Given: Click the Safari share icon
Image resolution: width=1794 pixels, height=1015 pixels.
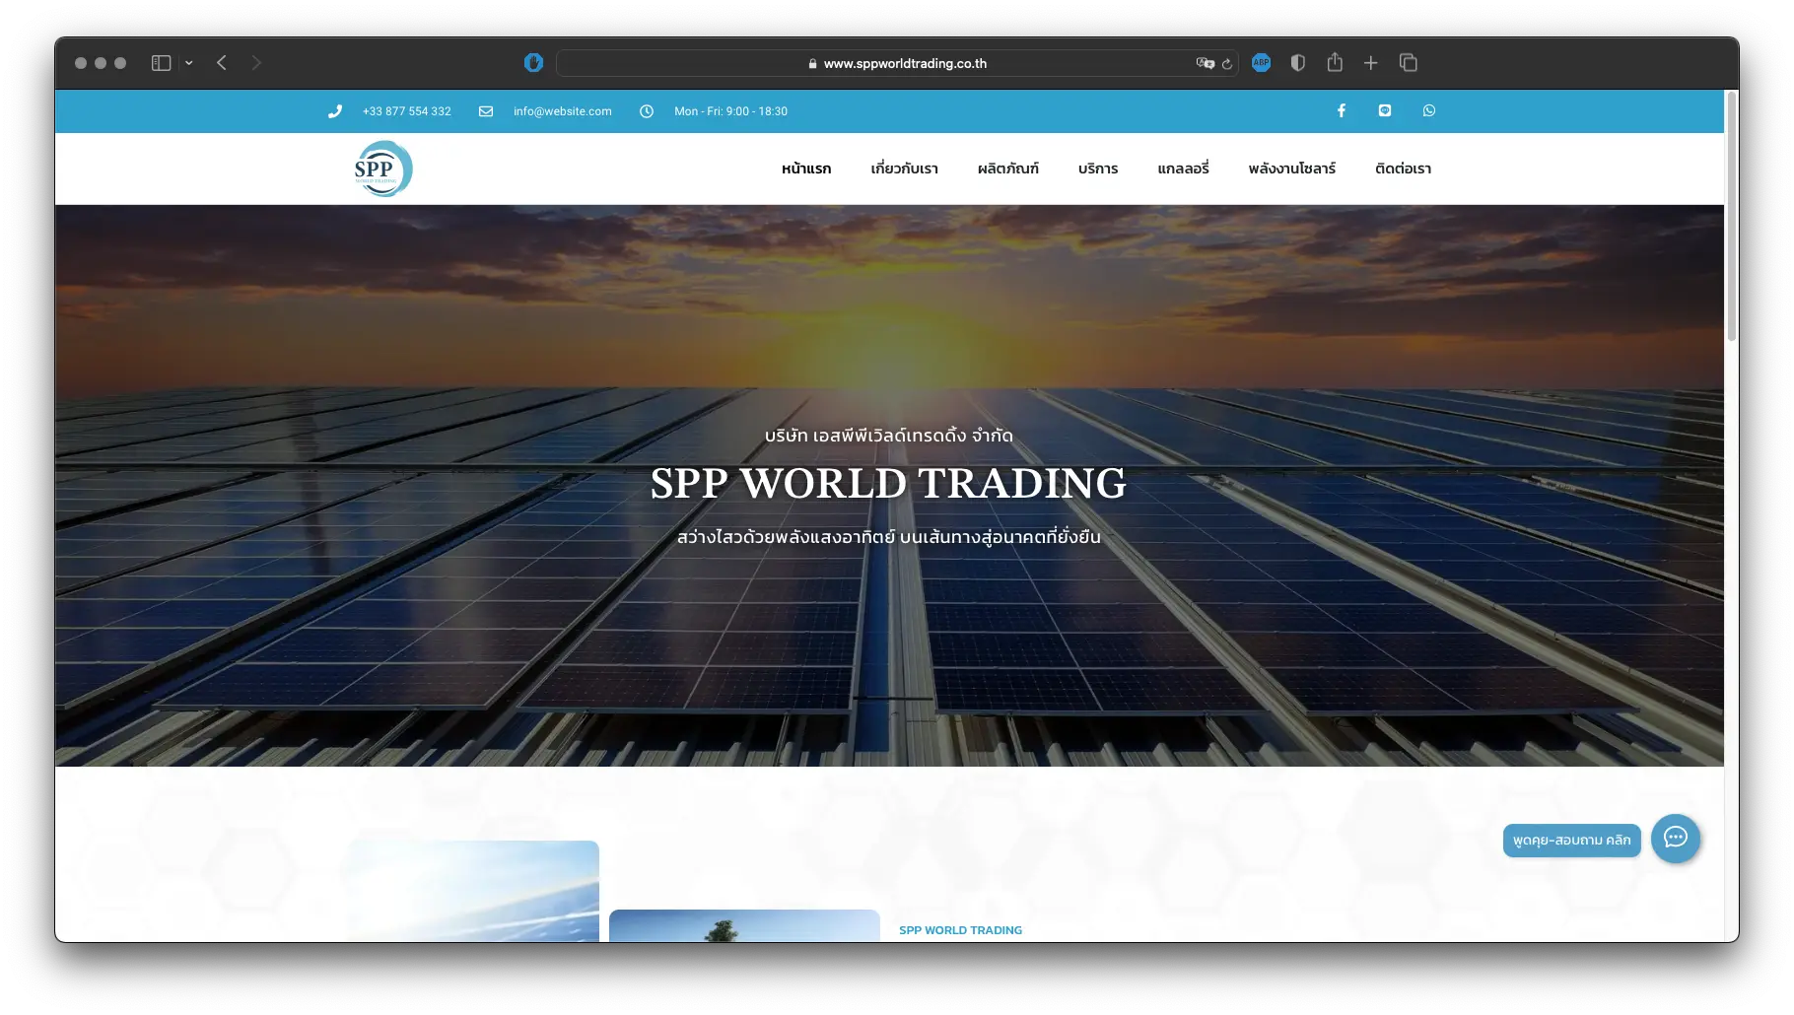Looking at the screenshot, I should pyautogui.click(x=1335, y=63).
